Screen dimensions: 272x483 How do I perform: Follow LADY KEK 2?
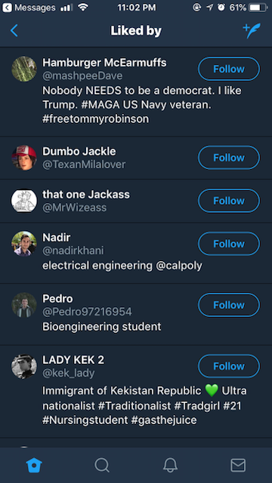(x=229, y=366)
